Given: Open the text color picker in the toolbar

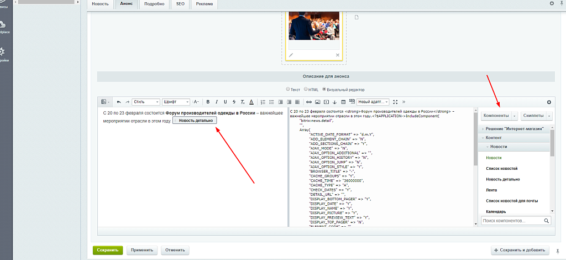Looking at the screenshot, I should (251, 102).
